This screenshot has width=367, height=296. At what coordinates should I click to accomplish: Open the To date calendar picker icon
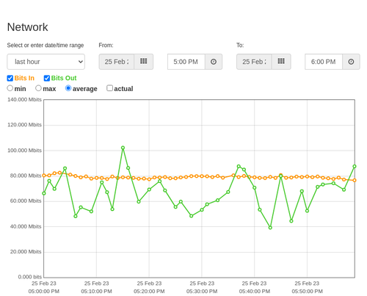(x=281, y=62)
